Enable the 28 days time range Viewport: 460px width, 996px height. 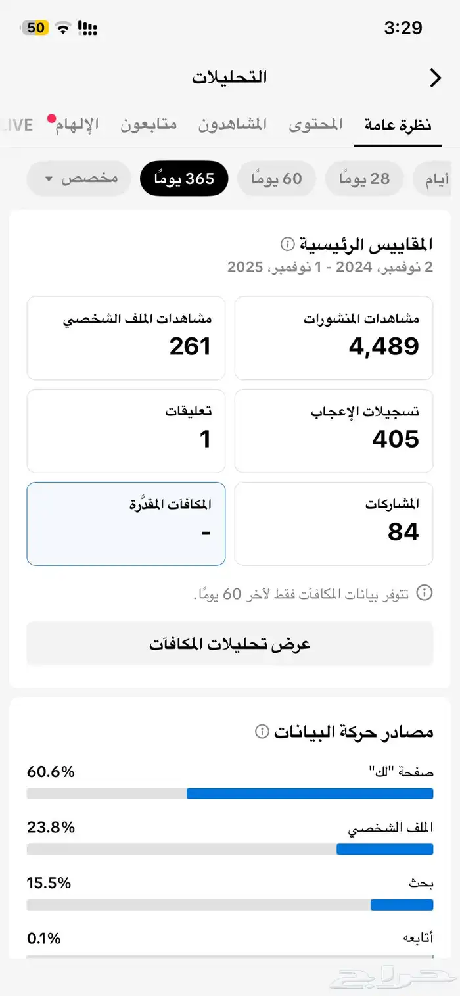point(364,178)
